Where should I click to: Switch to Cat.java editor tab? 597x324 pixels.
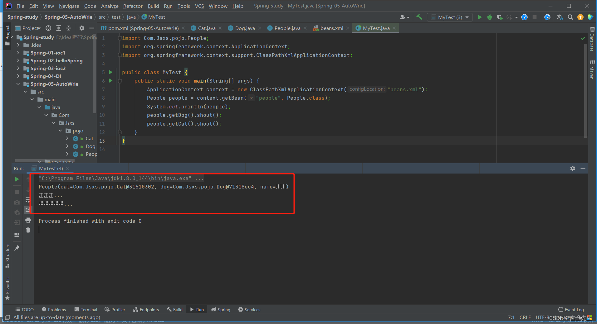coord(207,28)
